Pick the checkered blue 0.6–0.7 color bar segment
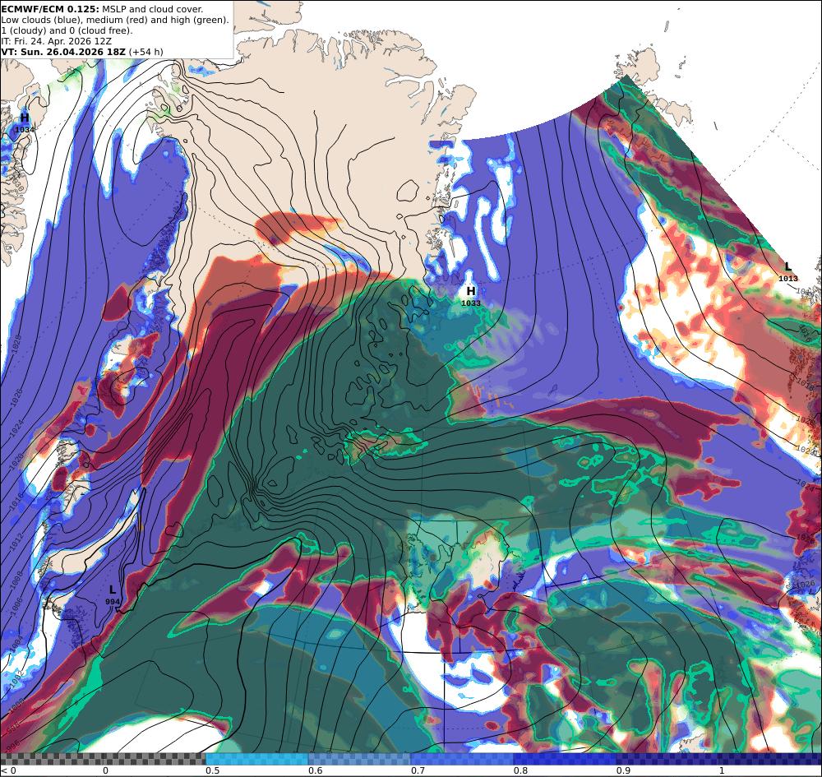This screenshot has width=822, height=777. click(x=360, y=759)
